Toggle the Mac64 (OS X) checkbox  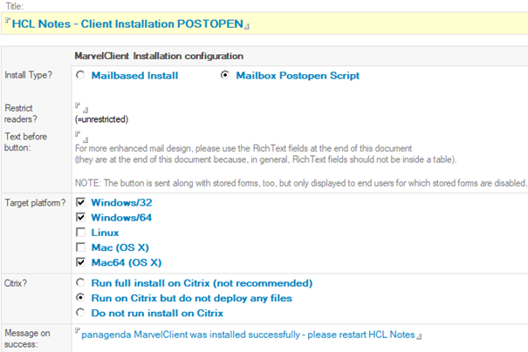[x=80, y=262]
